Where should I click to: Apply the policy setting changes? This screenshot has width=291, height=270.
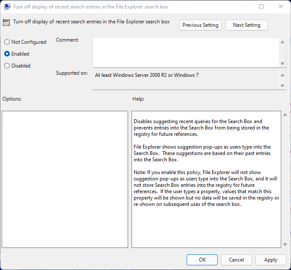click(x=271, y=260)
